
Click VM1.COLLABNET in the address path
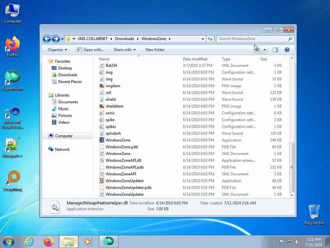[x=92, y=39]
